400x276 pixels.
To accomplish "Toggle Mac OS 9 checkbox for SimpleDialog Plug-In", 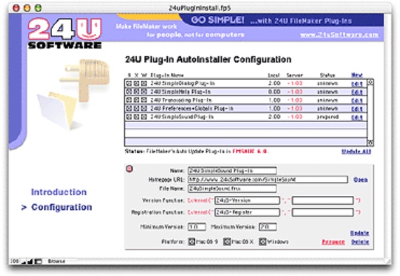I will point(129,83).
